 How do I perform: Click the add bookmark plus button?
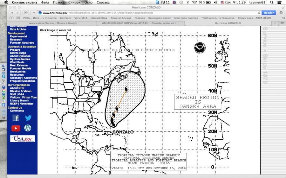point(34,13)
